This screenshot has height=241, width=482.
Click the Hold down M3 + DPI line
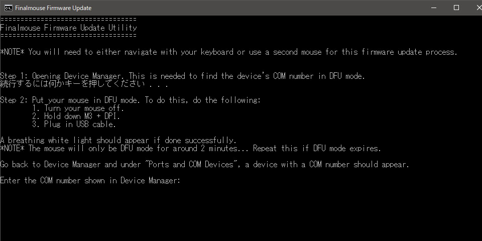[76, 116]
